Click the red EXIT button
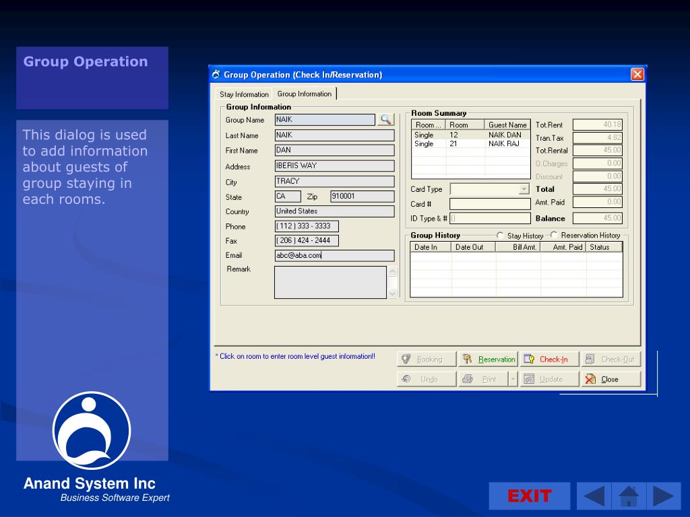 point(529,496)
